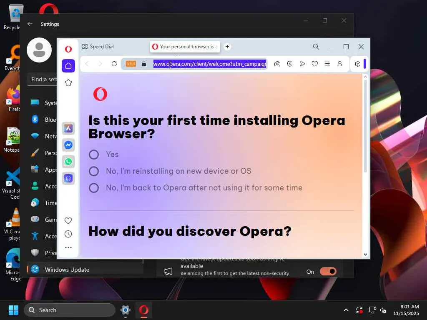
Task: Expand the system tray hidden icons chevron
Action: [346, 310]
